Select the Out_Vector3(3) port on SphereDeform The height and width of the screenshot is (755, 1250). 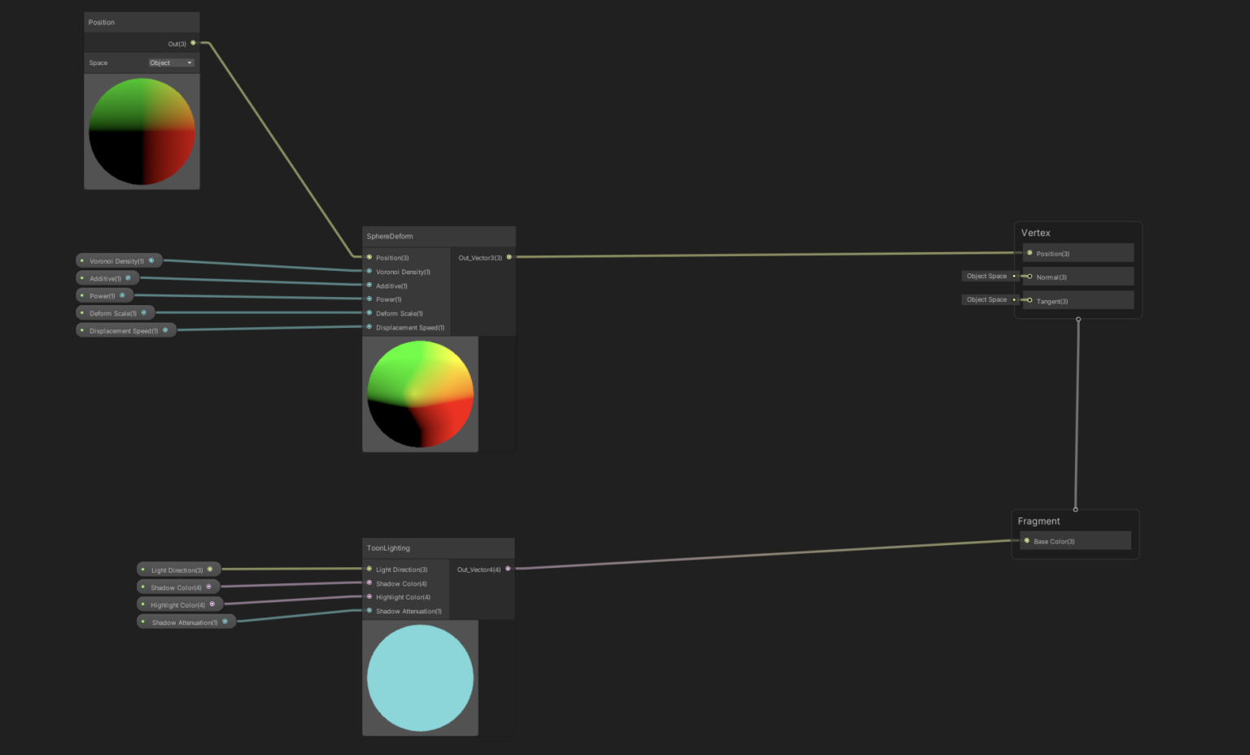click(x=509, y=256)
